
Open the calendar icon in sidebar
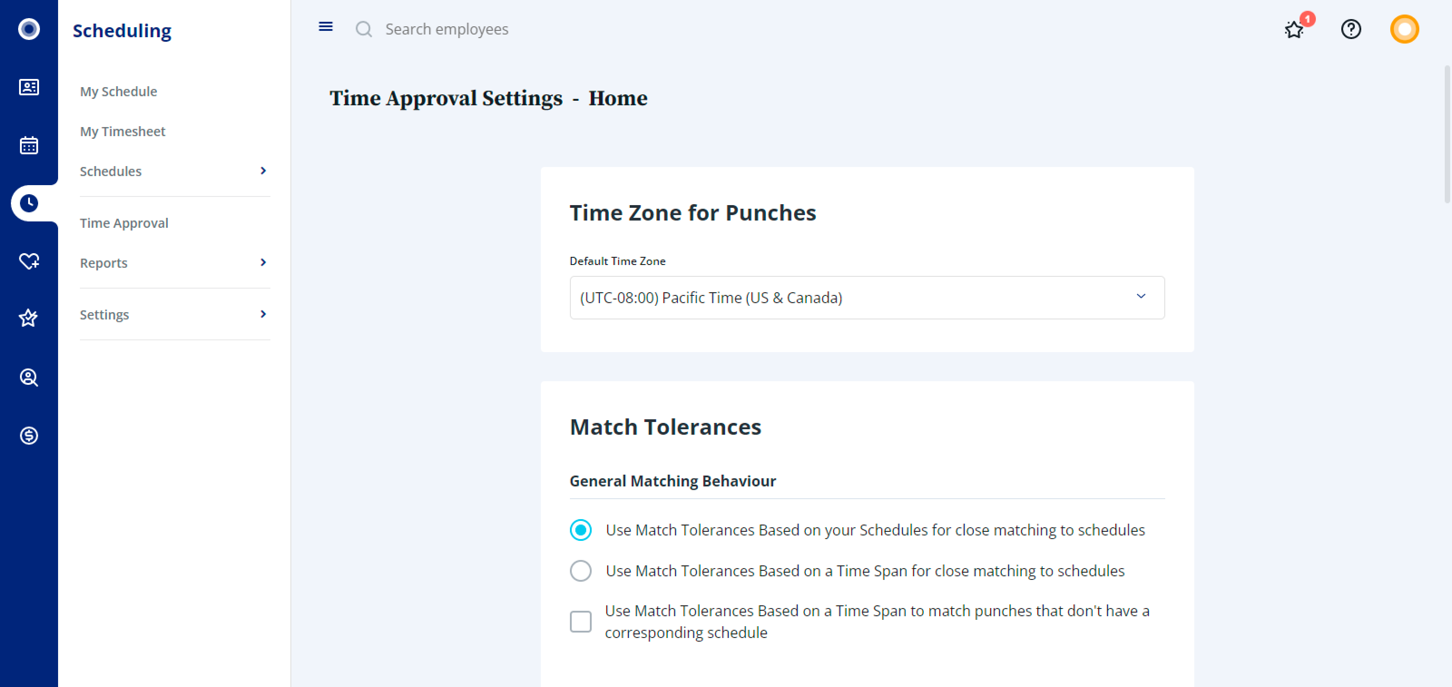[29, 145]
